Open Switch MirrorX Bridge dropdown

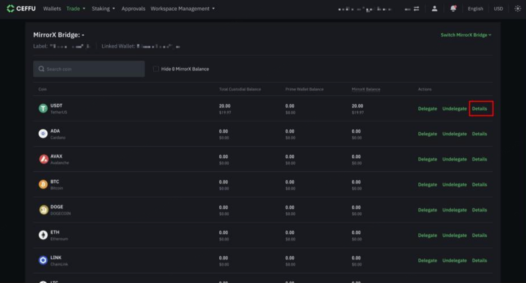coord(466,35)
